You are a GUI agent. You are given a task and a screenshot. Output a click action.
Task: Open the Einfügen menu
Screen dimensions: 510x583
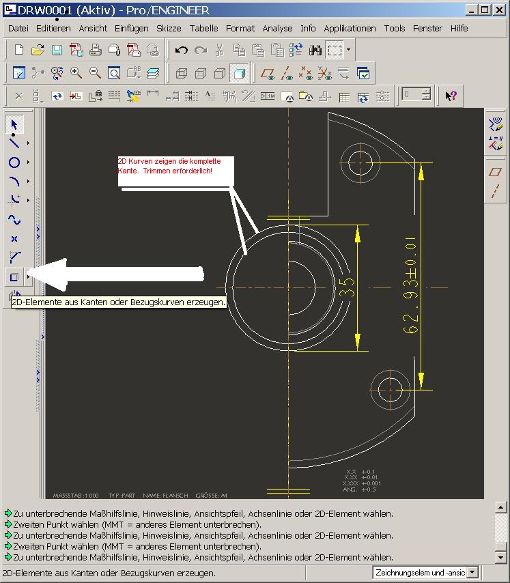131,28
